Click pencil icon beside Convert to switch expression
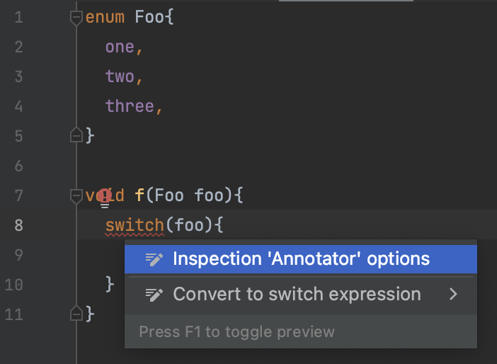Screen dimensions: 497x364 154,295
